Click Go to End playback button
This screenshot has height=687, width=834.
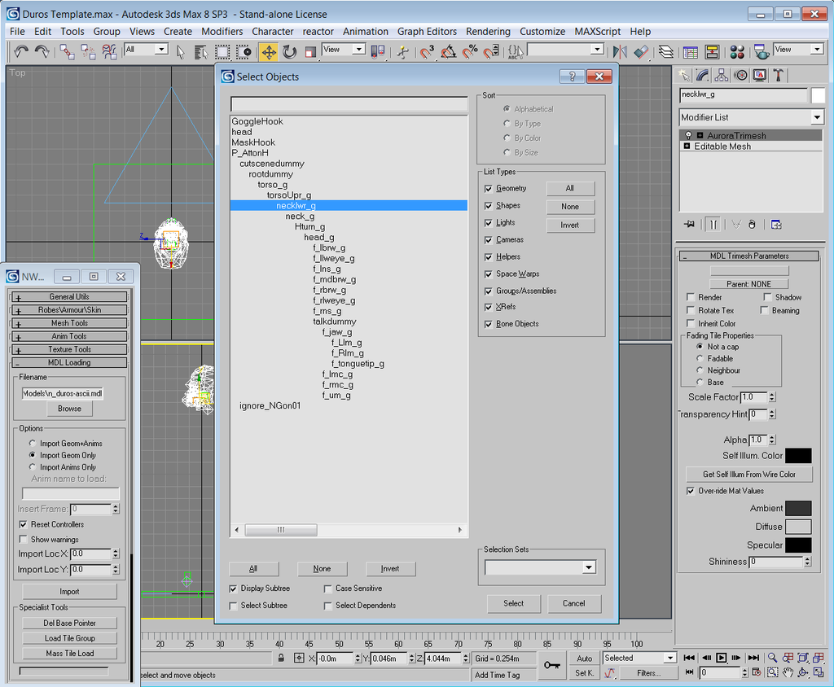[753, 658]
